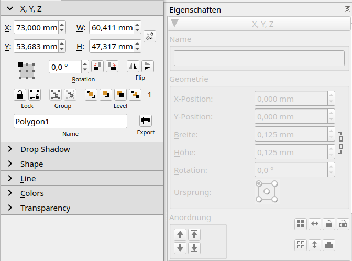Click the Export printer icon

coord(146,121)
